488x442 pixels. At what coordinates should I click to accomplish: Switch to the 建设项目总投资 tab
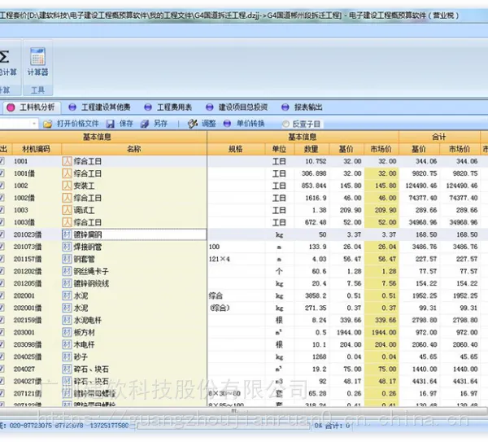(x=237, y=107)
